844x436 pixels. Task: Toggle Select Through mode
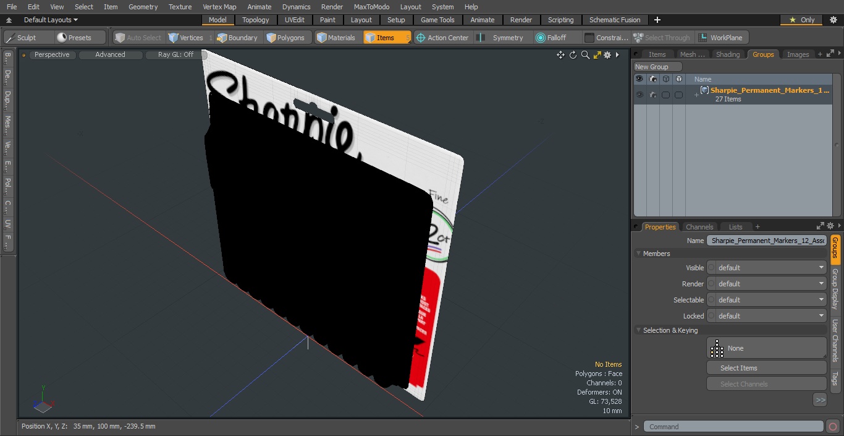pos(662,38)
